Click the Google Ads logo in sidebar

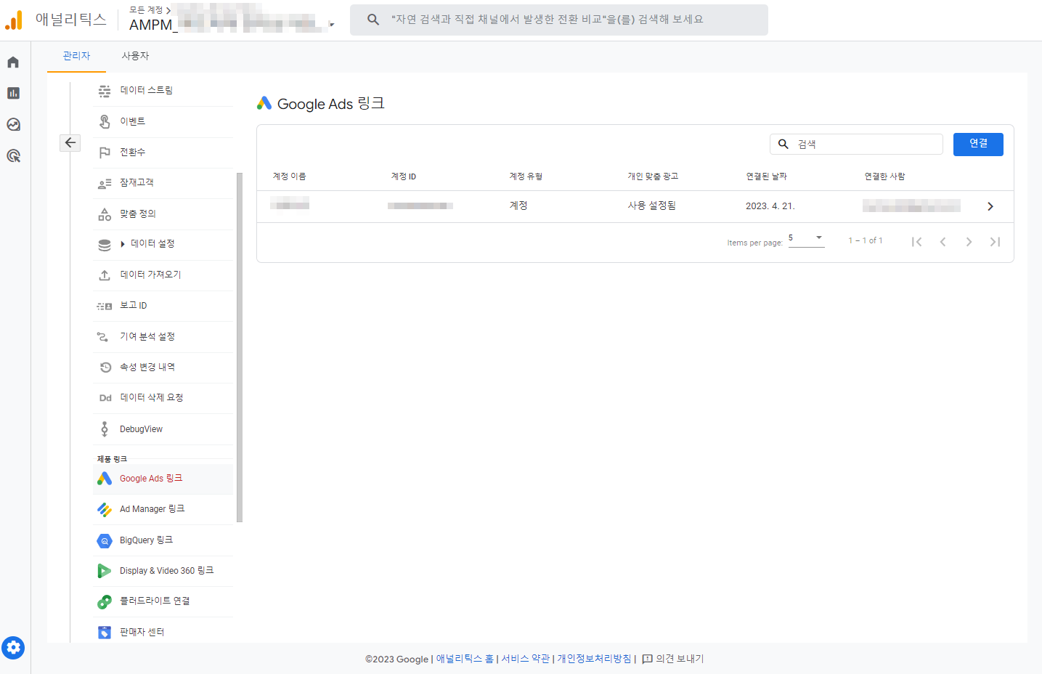tap(105, 479)
